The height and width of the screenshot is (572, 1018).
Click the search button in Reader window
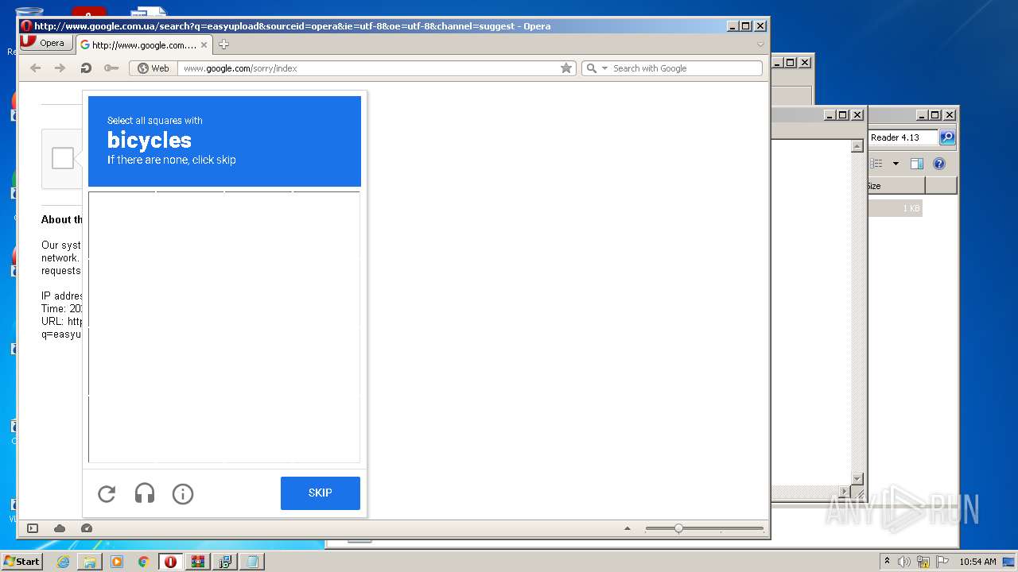(946, 137)
